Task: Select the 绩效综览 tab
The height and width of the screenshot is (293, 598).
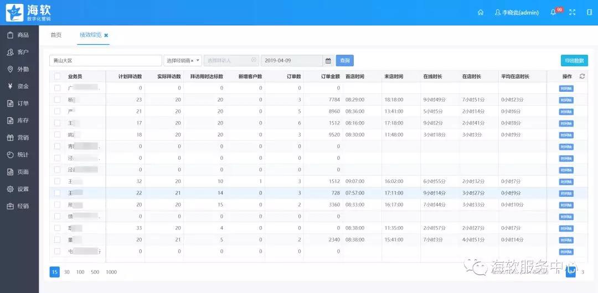Action: 91,35
